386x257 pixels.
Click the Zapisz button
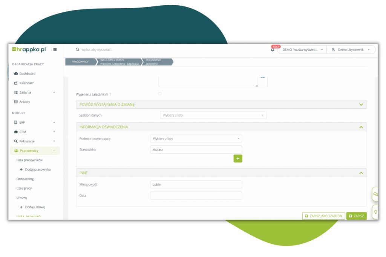pyautogui.click(x=356, y=216)
